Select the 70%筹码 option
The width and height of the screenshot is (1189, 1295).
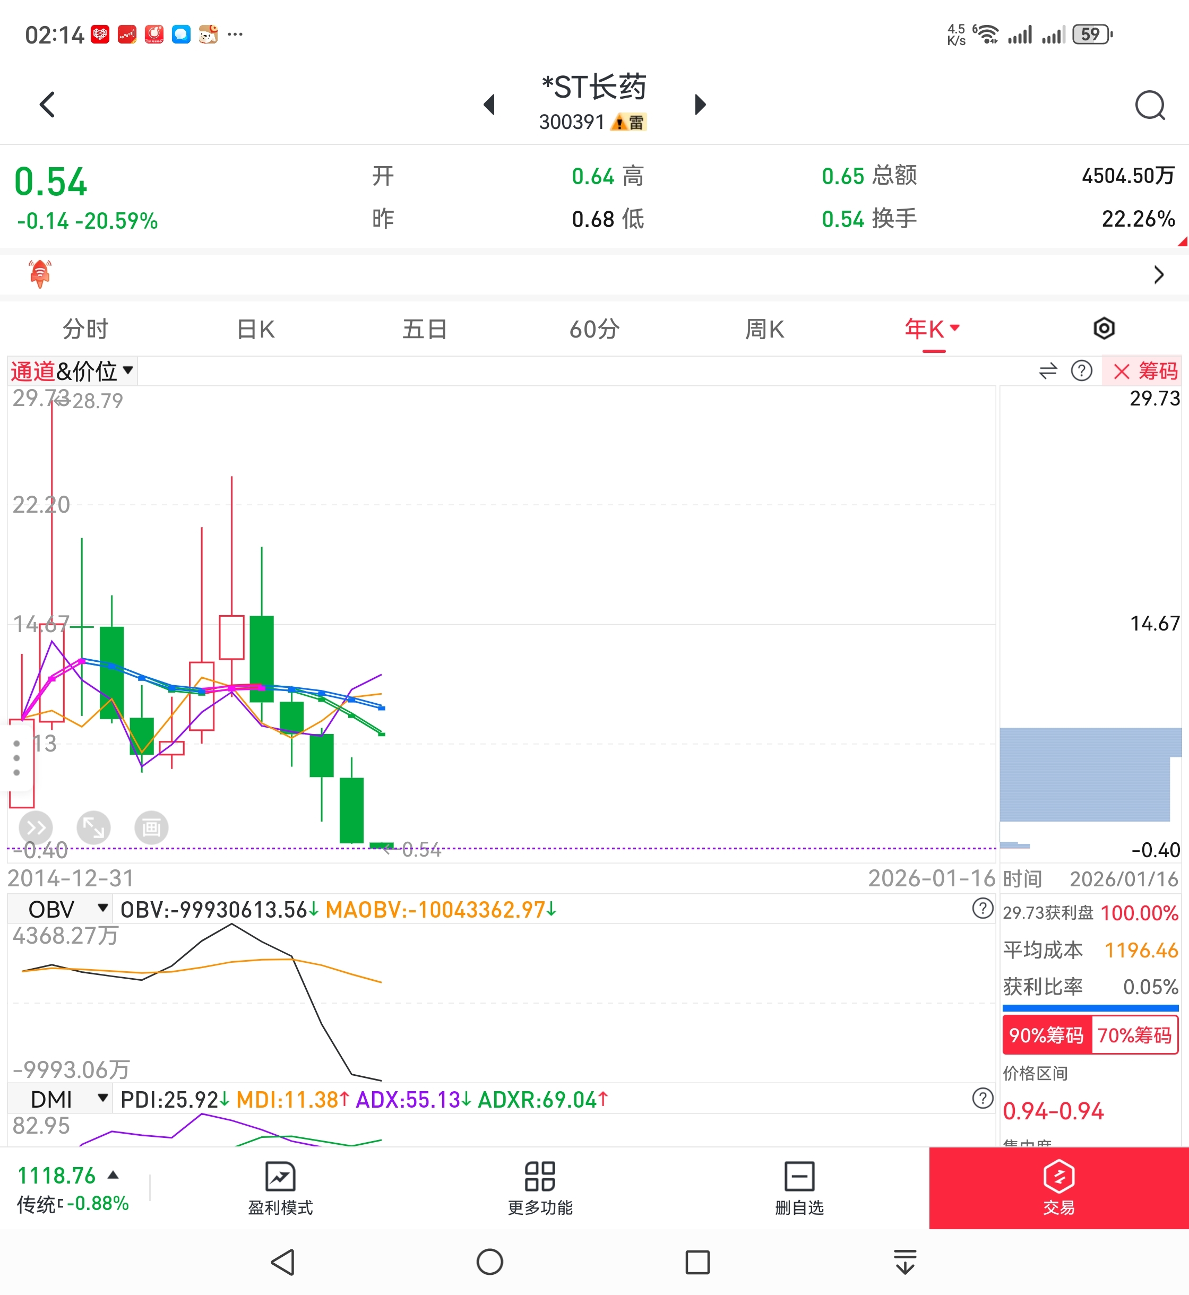[x=1134, y=1035]
